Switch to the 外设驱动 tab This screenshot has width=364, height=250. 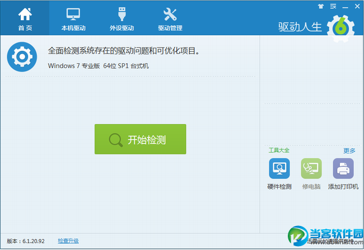[x=122, y=18]
